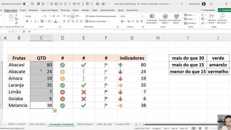Open the borders dropdown arrow
Screen dimensions: 231x130
point(45,21)
